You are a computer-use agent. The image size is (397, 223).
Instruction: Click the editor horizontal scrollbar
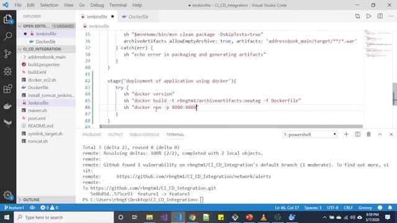[231, 126]
